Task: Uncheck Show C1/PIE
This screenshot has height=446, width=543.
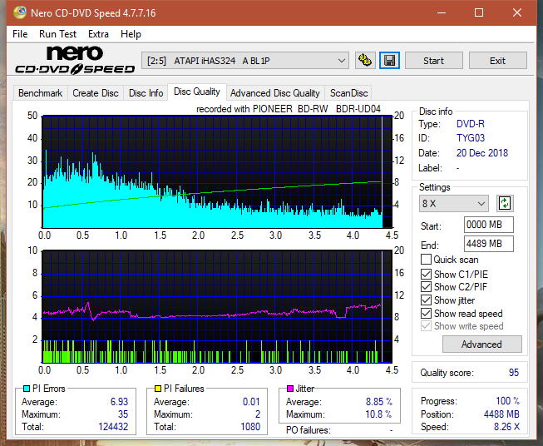Action: coord(426,274)
